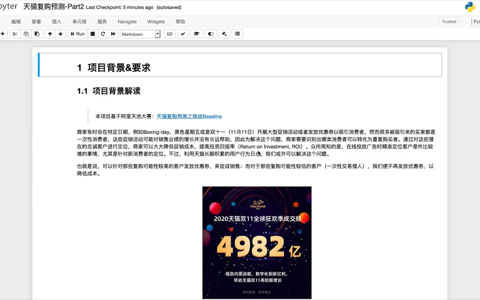The image size is (480, 300).
Task: Run the selected cell
Action: 78,34
